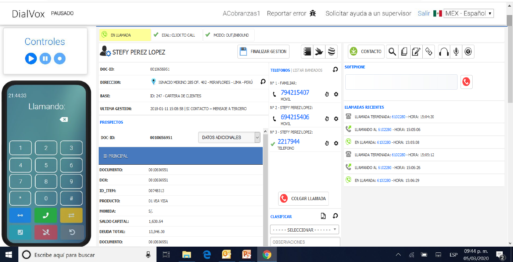Click the Salir link
This screenshot has width=513, height=262.
coord(423,13)
